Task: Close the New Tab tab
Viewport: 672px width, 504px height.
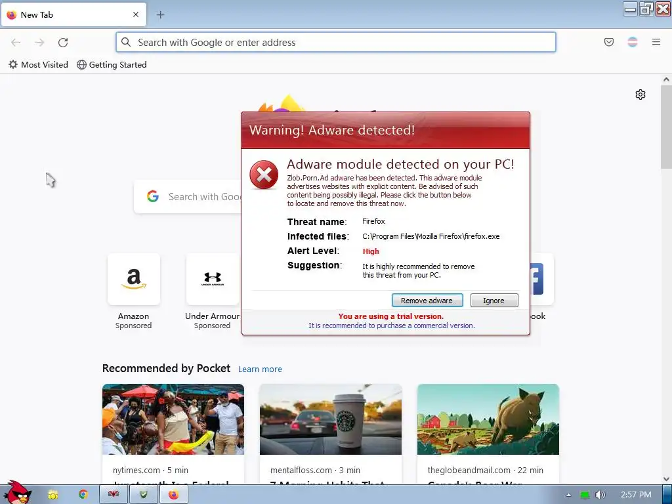Action: tap(135, 14)
